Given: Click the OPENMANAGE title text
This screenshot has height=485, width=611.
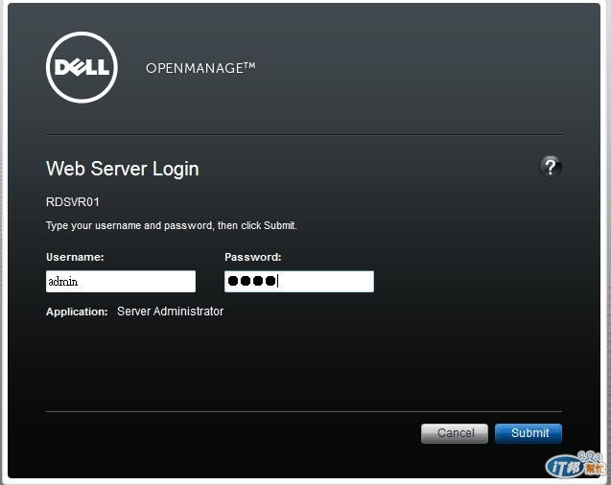Looking at the screenshot, I should [200, 68].
